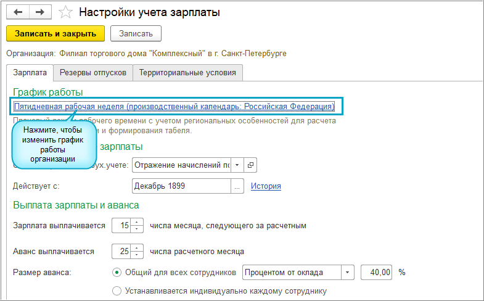Expand Отражение начислений dropdown list

[237, 165]
